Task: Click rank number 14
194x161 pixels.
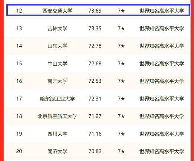Action: [x=19, y=46]
